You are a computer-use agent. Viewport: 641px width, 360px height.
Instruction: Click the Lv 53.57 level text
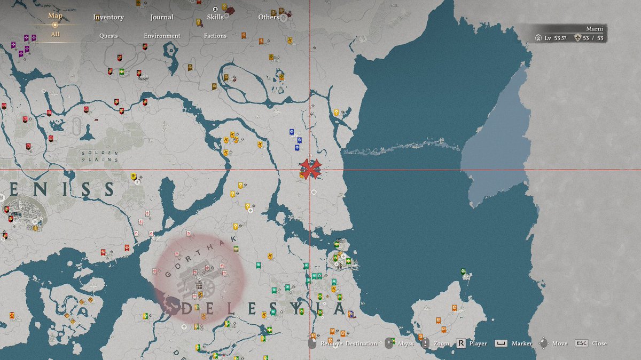[x=555, y=38]
